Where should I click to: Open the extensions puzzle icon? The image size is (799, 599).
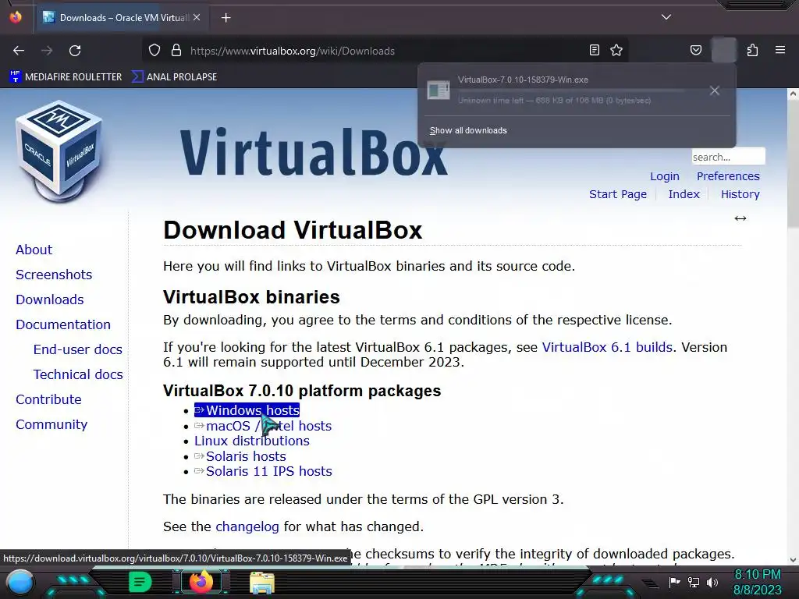click(x=753, y=51)
